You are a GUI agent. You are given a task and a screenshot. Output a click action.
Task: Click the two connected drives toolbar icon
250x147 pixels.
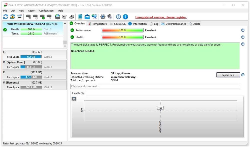64,17
